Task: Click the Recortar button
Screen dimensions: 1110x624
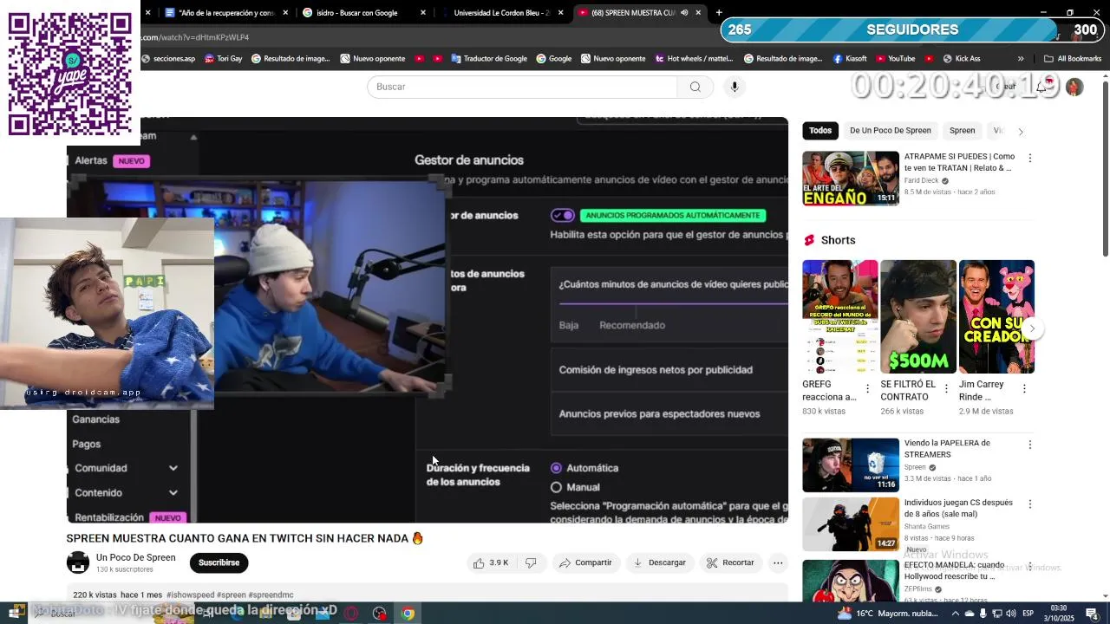Action: click(730, 562)
